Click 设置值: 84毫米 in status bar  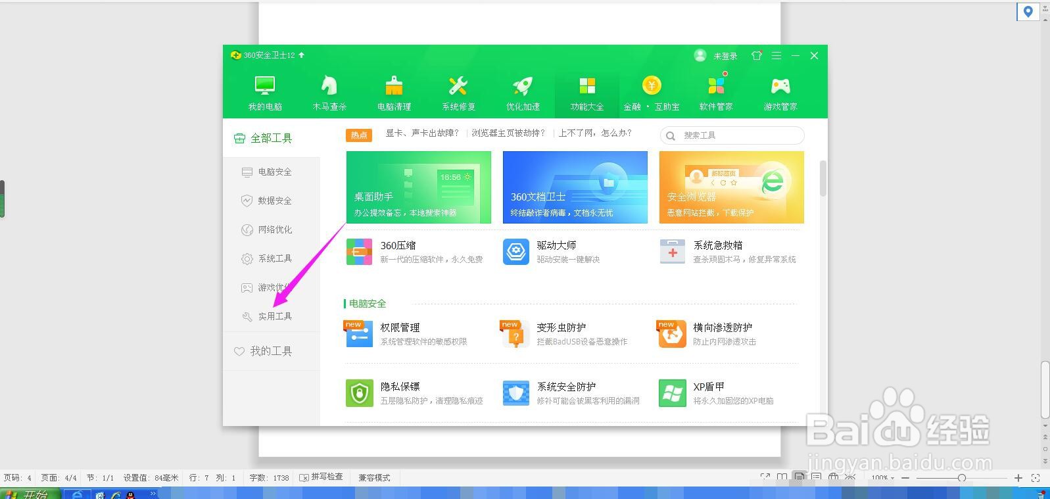click(151, 478)
